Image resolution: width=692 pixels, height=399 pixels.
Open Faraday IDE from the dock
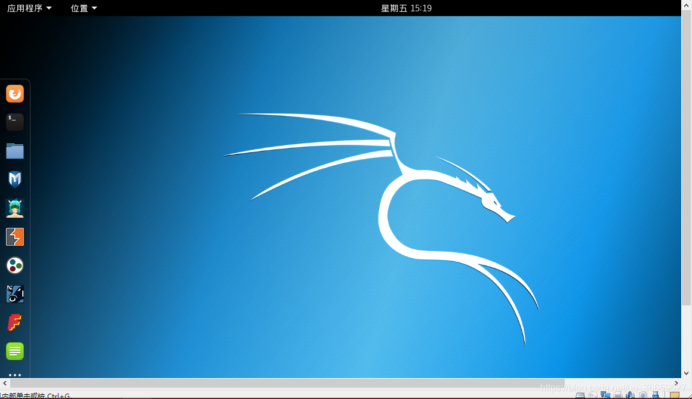[14, 323]
